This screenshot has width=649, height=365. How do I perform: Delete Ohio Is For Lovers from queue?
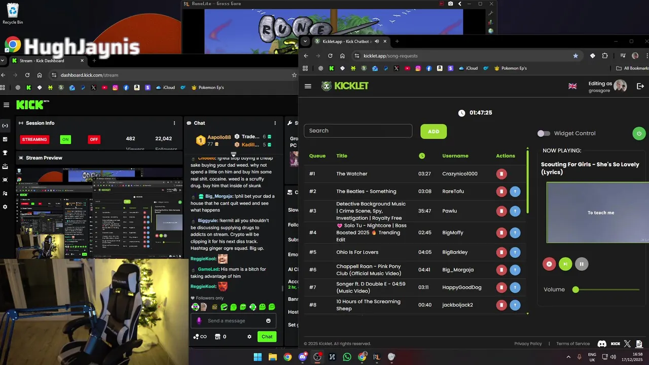pos(501,252)
